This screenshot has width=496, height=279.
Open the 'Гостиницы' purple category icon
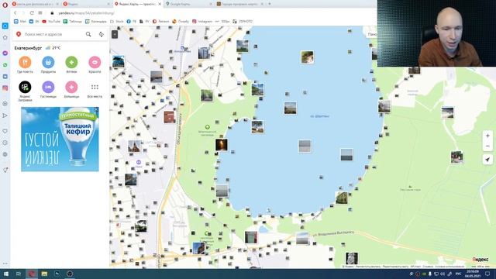pos(48,87)
